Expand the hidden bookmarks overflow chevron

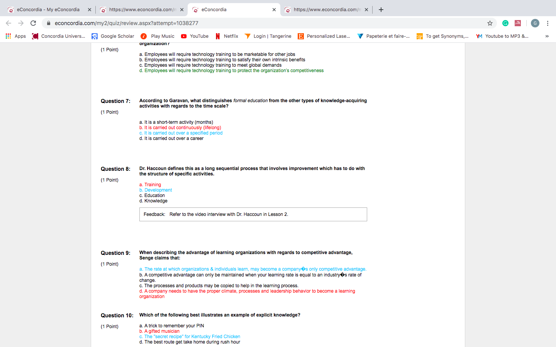pos(547,36)
